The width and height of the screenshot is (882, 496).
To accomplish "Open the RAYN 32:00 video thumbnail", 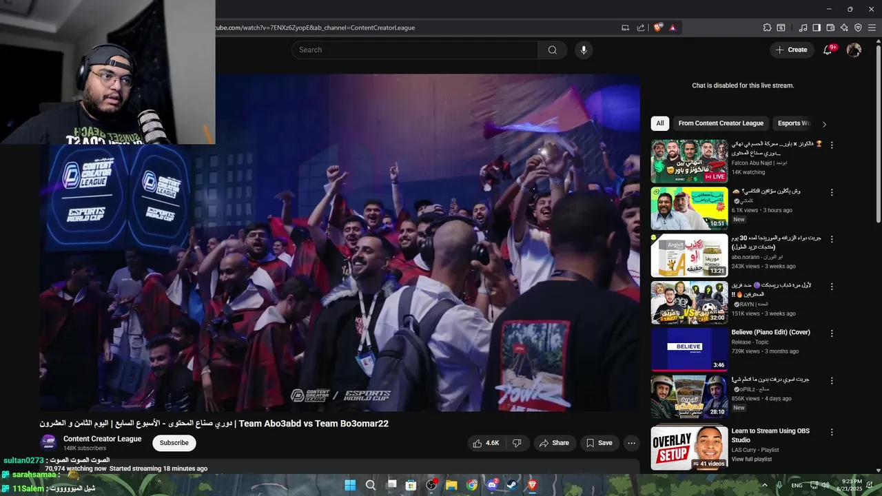I will pos(689,302).
